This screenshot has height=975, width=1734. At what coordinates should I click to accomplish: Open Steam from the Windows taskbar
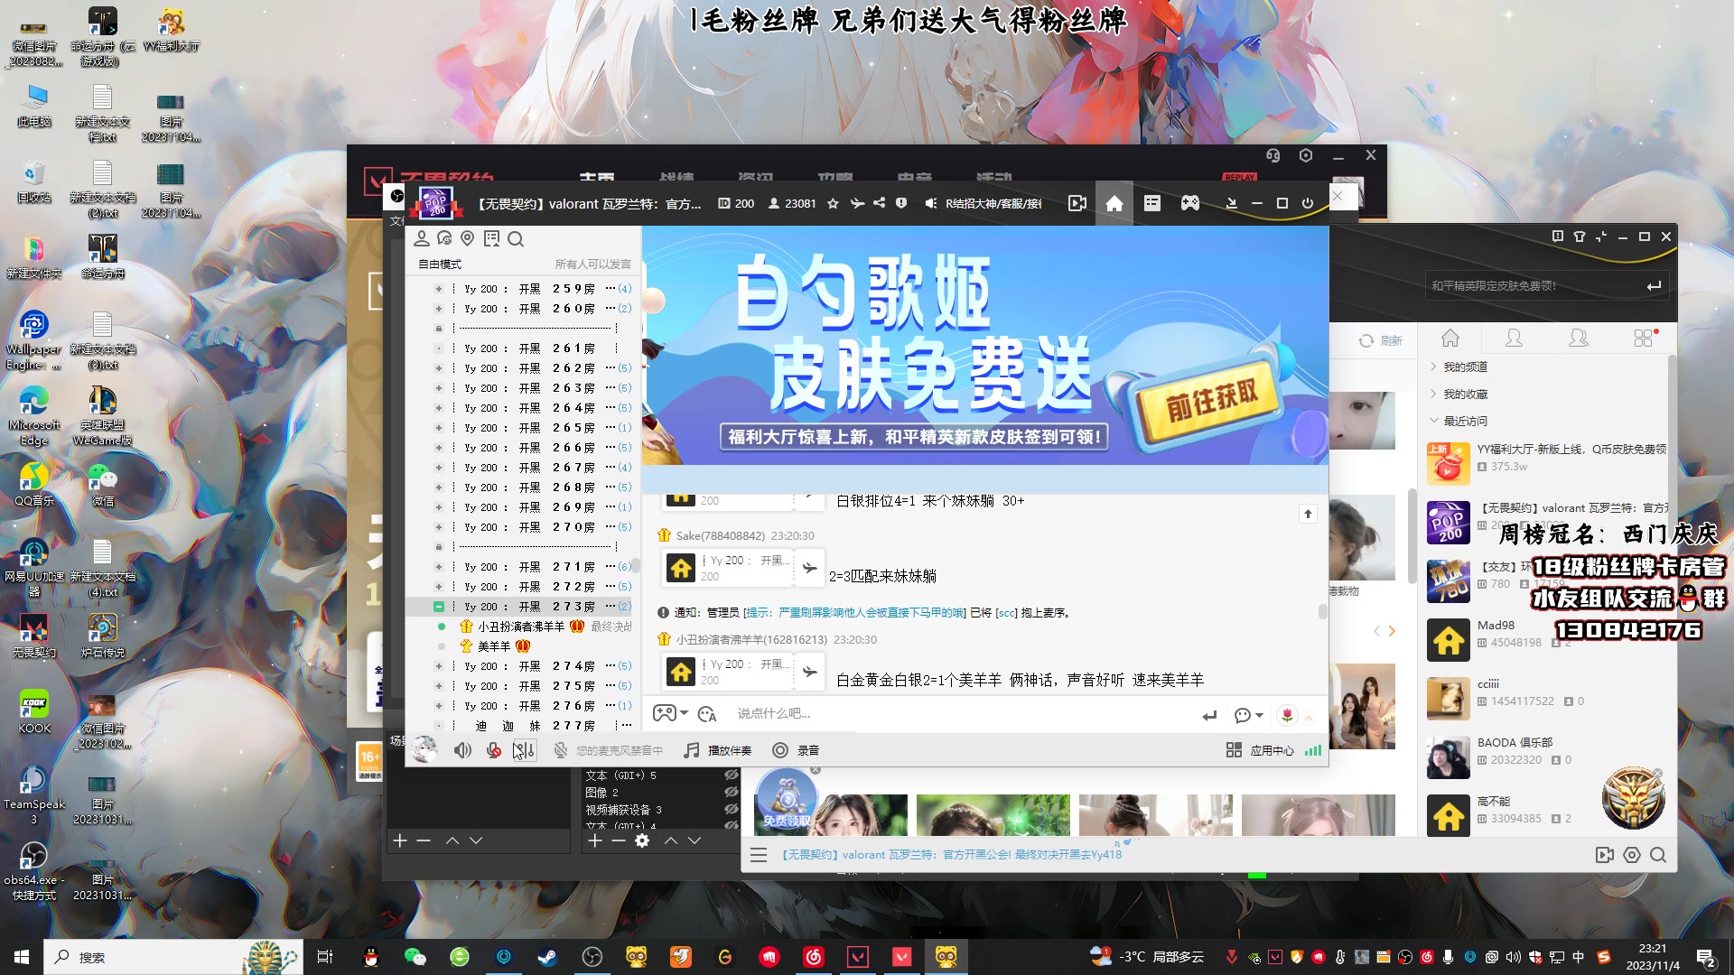[547, 957]
